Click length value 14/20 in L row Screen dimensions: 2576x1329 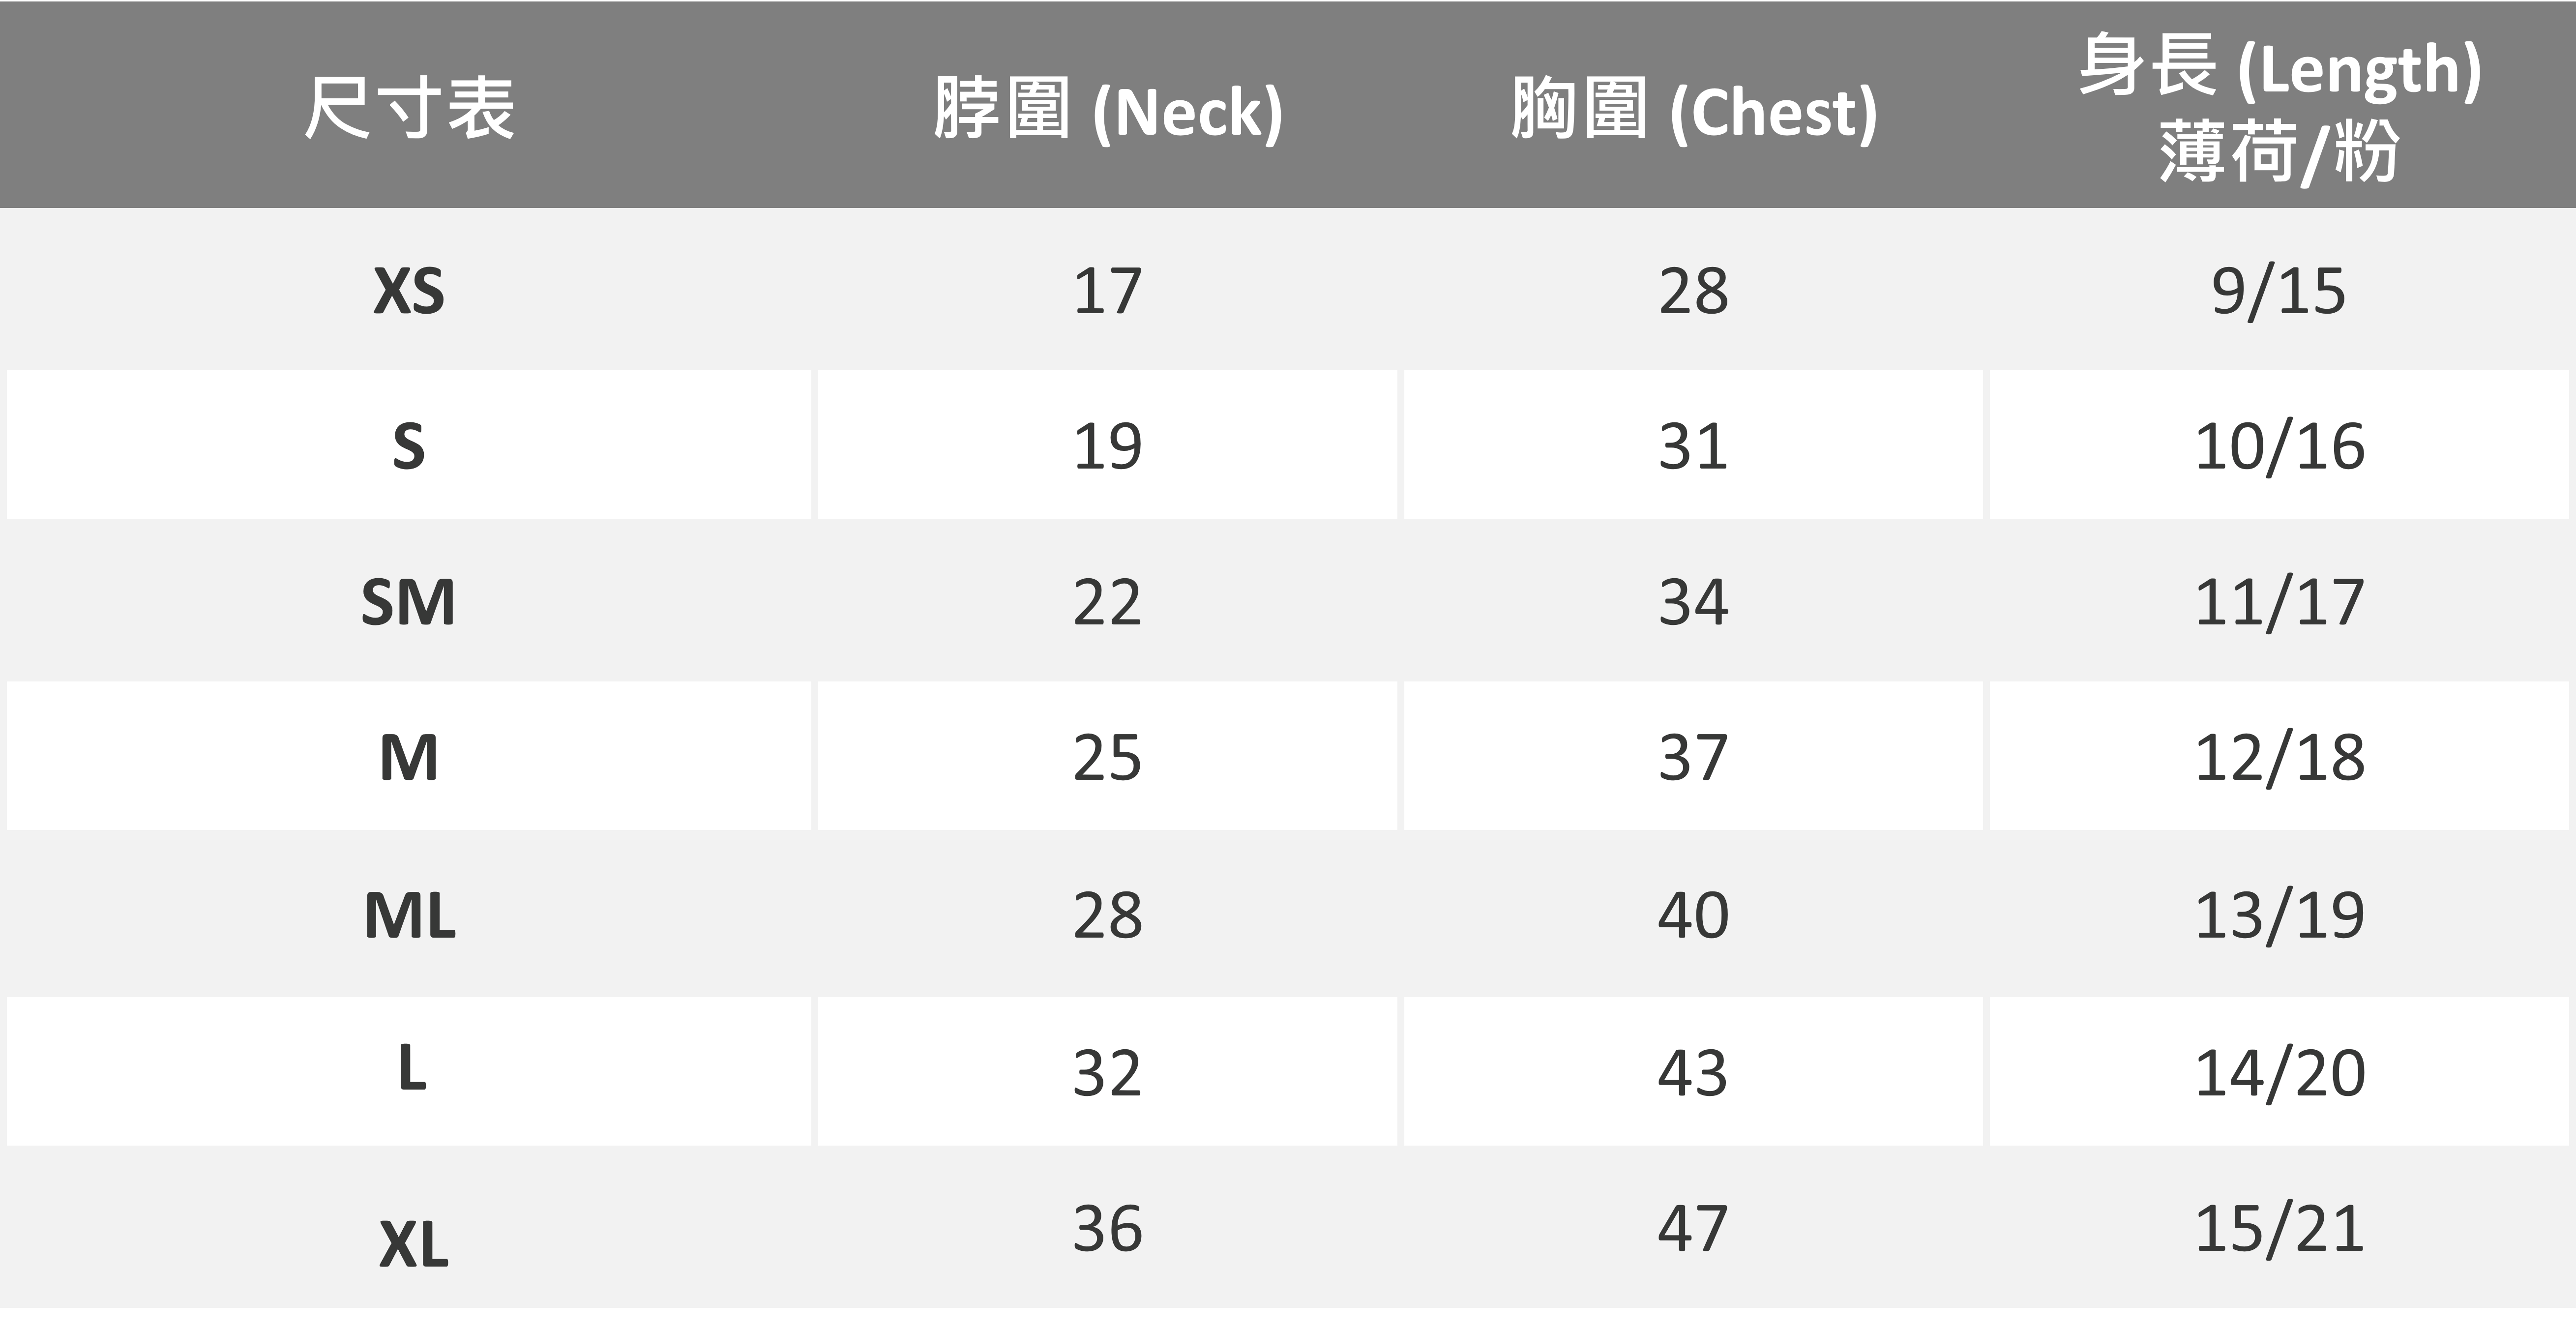point(2279,1073)
